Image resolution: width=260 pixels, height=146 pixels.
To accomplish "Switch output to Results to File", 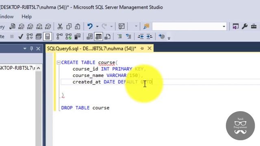I will [107, 36].
